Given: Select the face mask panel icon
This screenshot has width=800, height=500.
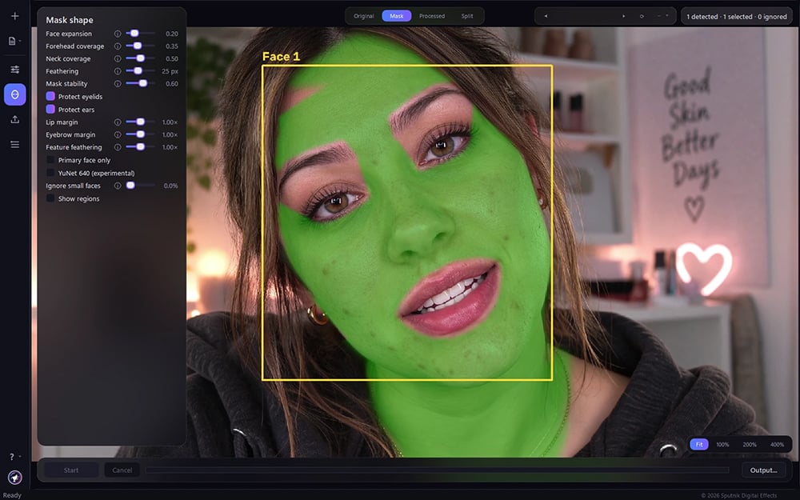Looking at the screenshot, I should (x=14, y=94).
